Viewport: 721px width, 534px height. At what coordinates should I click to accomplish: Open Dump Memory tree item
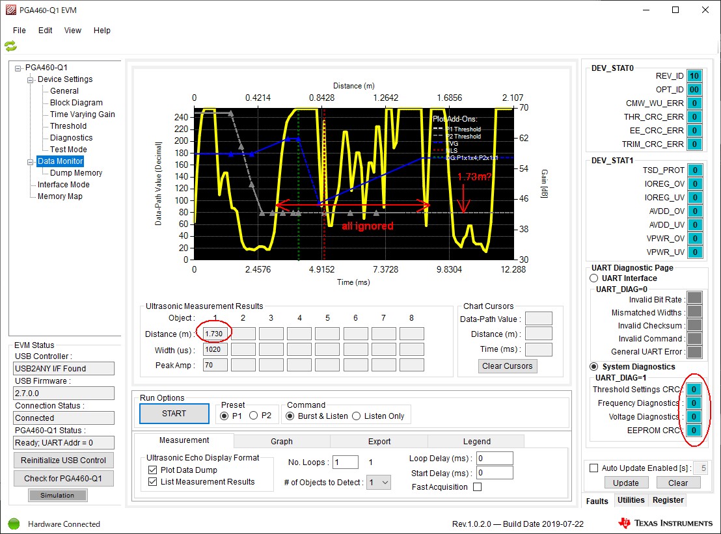pos(76,173)
